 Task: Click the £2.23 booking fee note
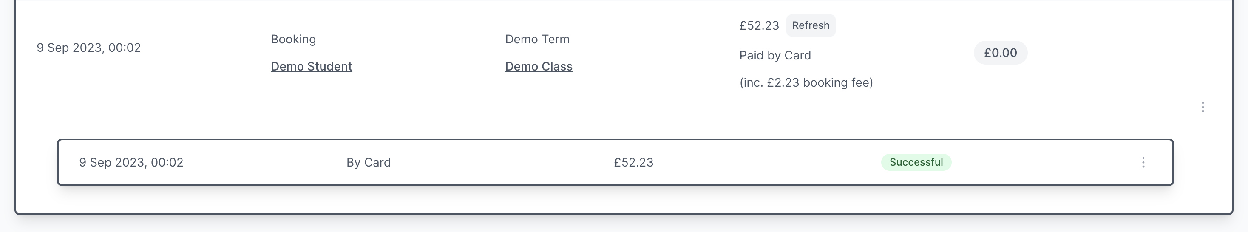coord(806,83)
